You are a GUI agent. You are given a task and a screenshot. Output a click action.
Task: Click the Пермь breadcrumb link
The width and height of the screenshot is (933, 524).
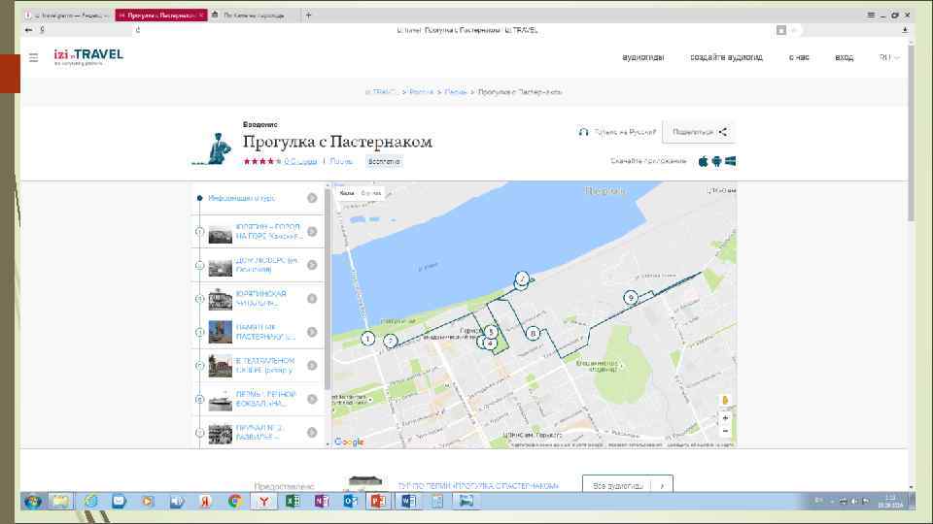(x=455, y=92)
